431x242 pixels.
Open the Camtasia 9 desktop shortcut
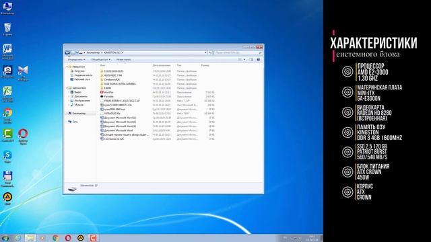point(7,136)
